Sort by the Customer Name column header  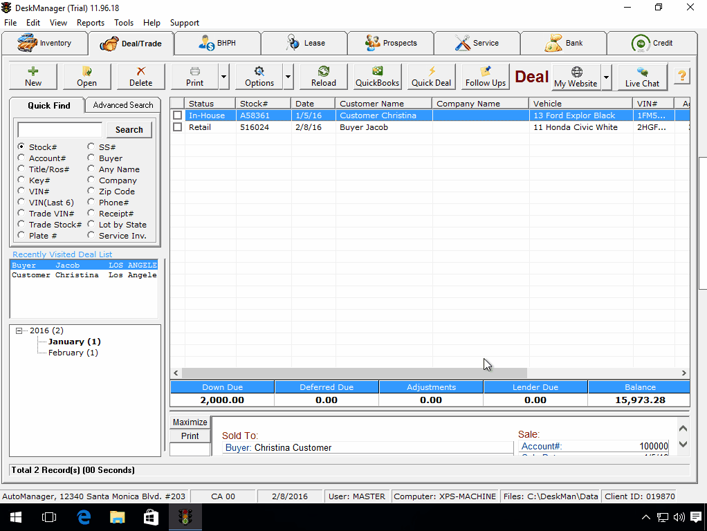(383, 104)
